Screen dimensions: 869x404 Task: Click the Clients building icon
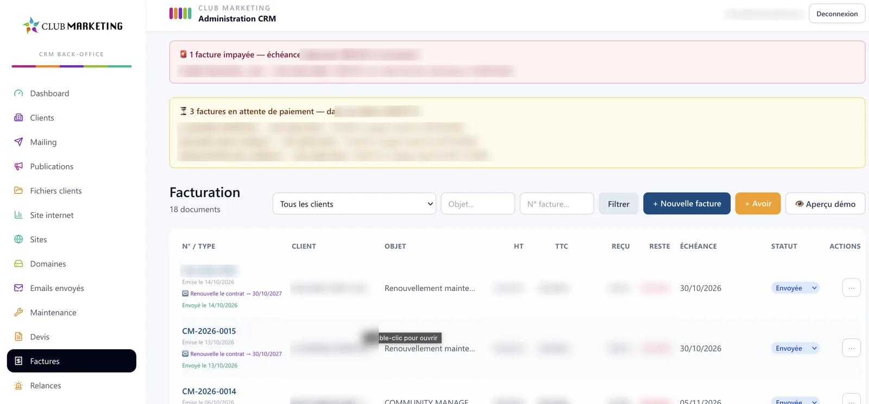[18, 118]
